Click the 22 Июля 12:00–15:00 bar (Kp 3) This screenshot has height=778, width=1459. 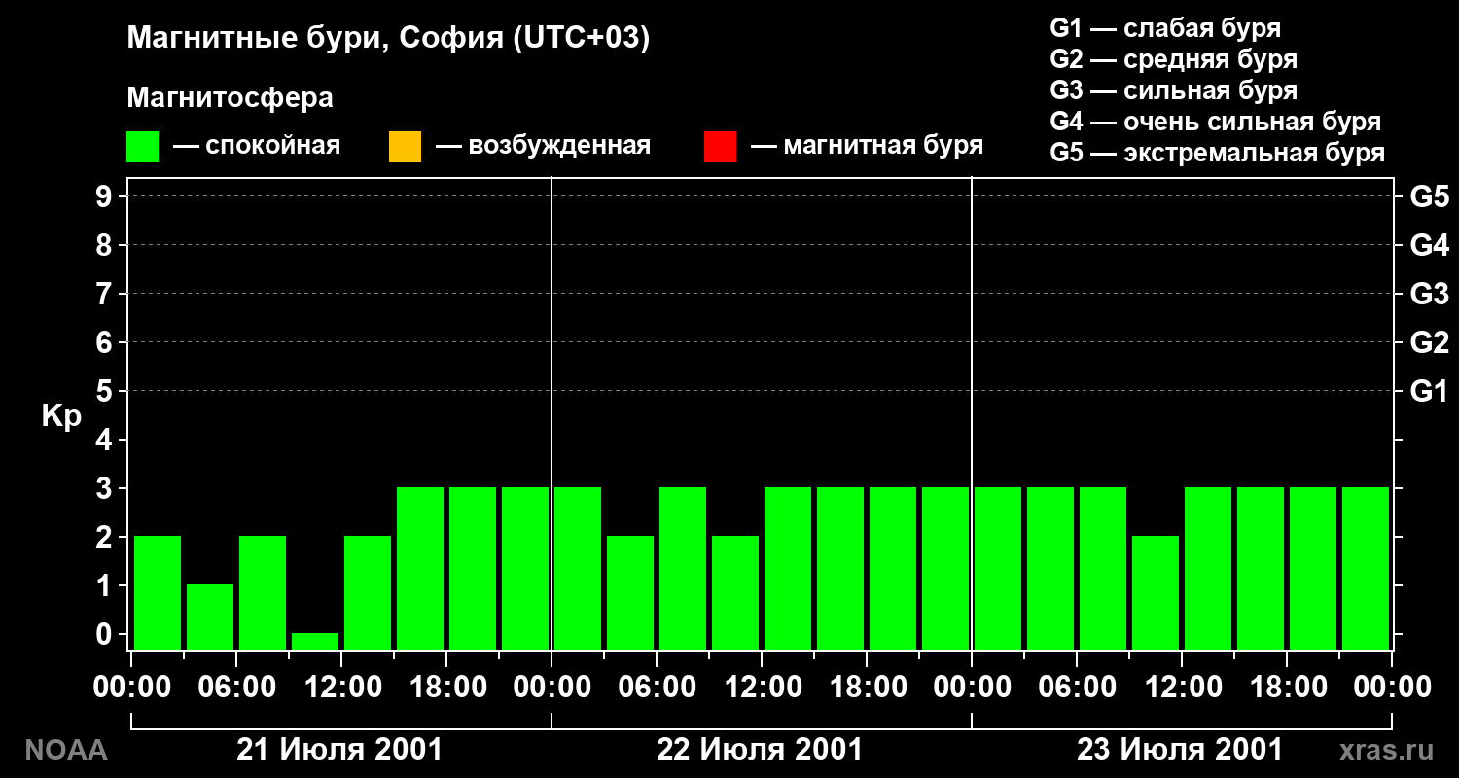[788, 568]
